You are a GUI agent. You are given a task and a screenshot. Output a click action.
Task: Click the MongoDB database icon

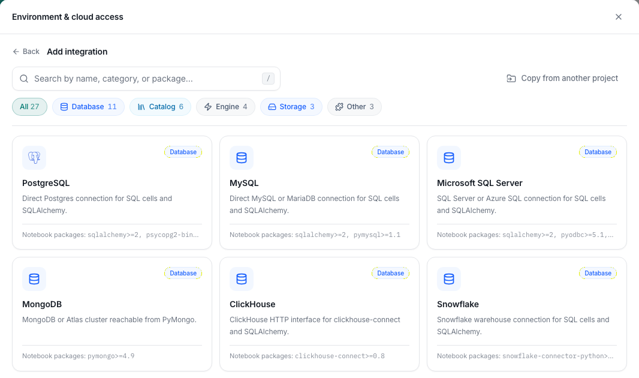pos(34,279)
